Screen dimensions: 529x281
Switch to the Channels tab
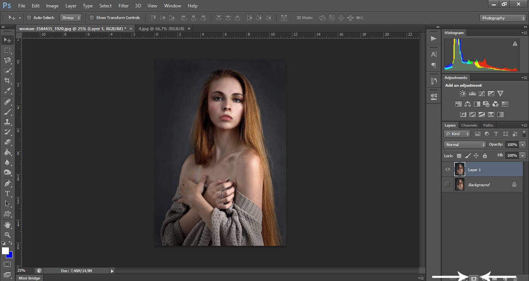coord(469,125)
